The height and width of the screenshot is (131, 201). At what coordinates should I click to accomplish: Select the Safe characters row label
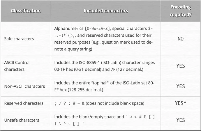click(x=19, y=38)
